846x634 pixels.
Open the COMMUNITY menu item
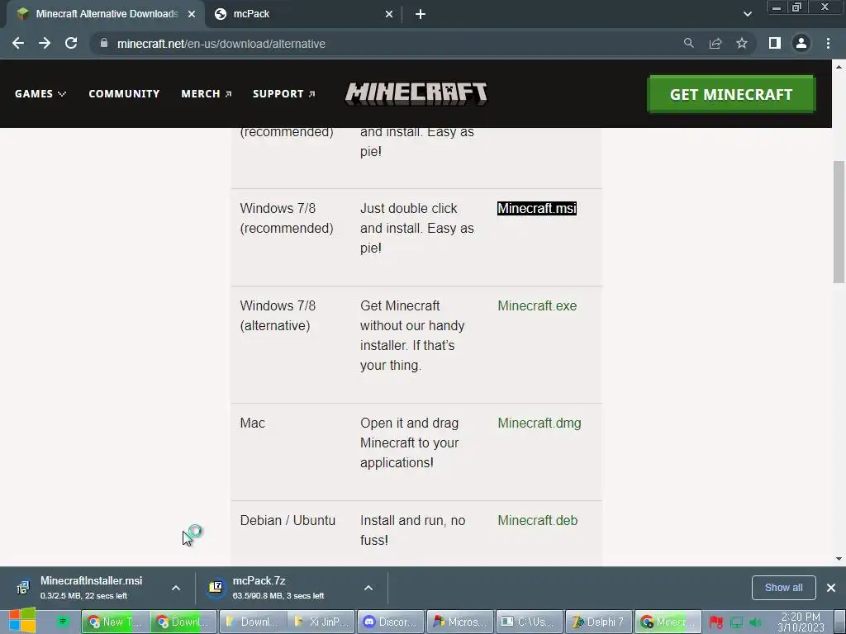coord(124,94)
